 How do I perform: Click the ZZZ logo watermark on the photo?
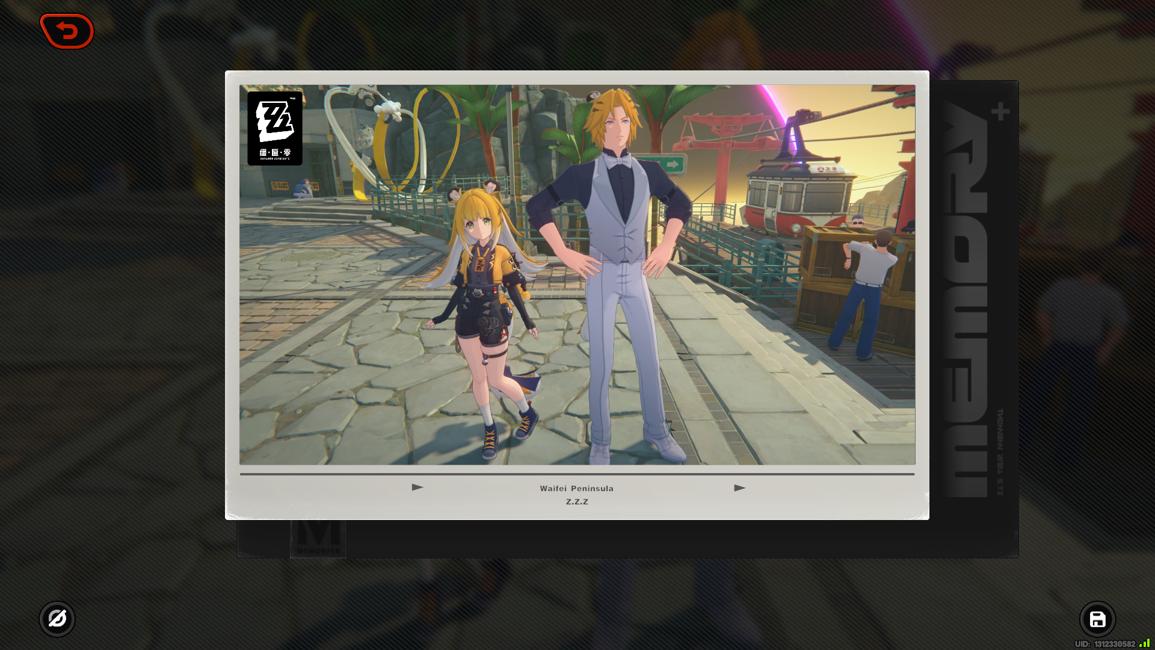[275, 128]
